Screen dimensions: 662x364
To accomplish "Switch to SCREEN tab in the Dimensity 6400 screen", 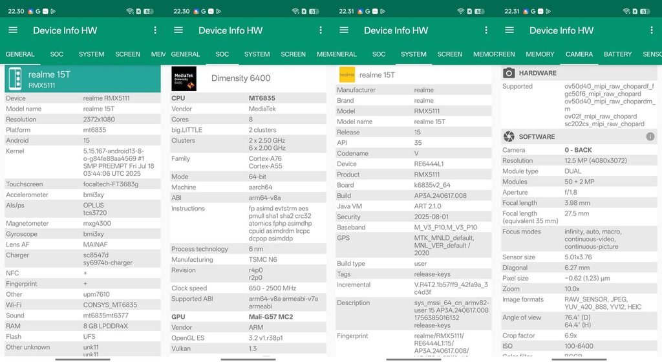I will pyautogui.click(x=293, y=54).
